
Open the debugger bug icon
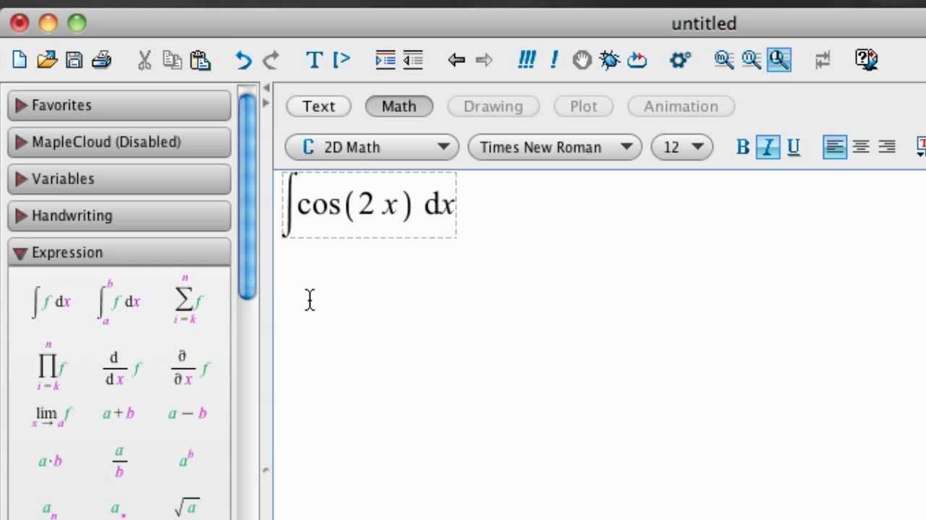(x=609, y=60)
